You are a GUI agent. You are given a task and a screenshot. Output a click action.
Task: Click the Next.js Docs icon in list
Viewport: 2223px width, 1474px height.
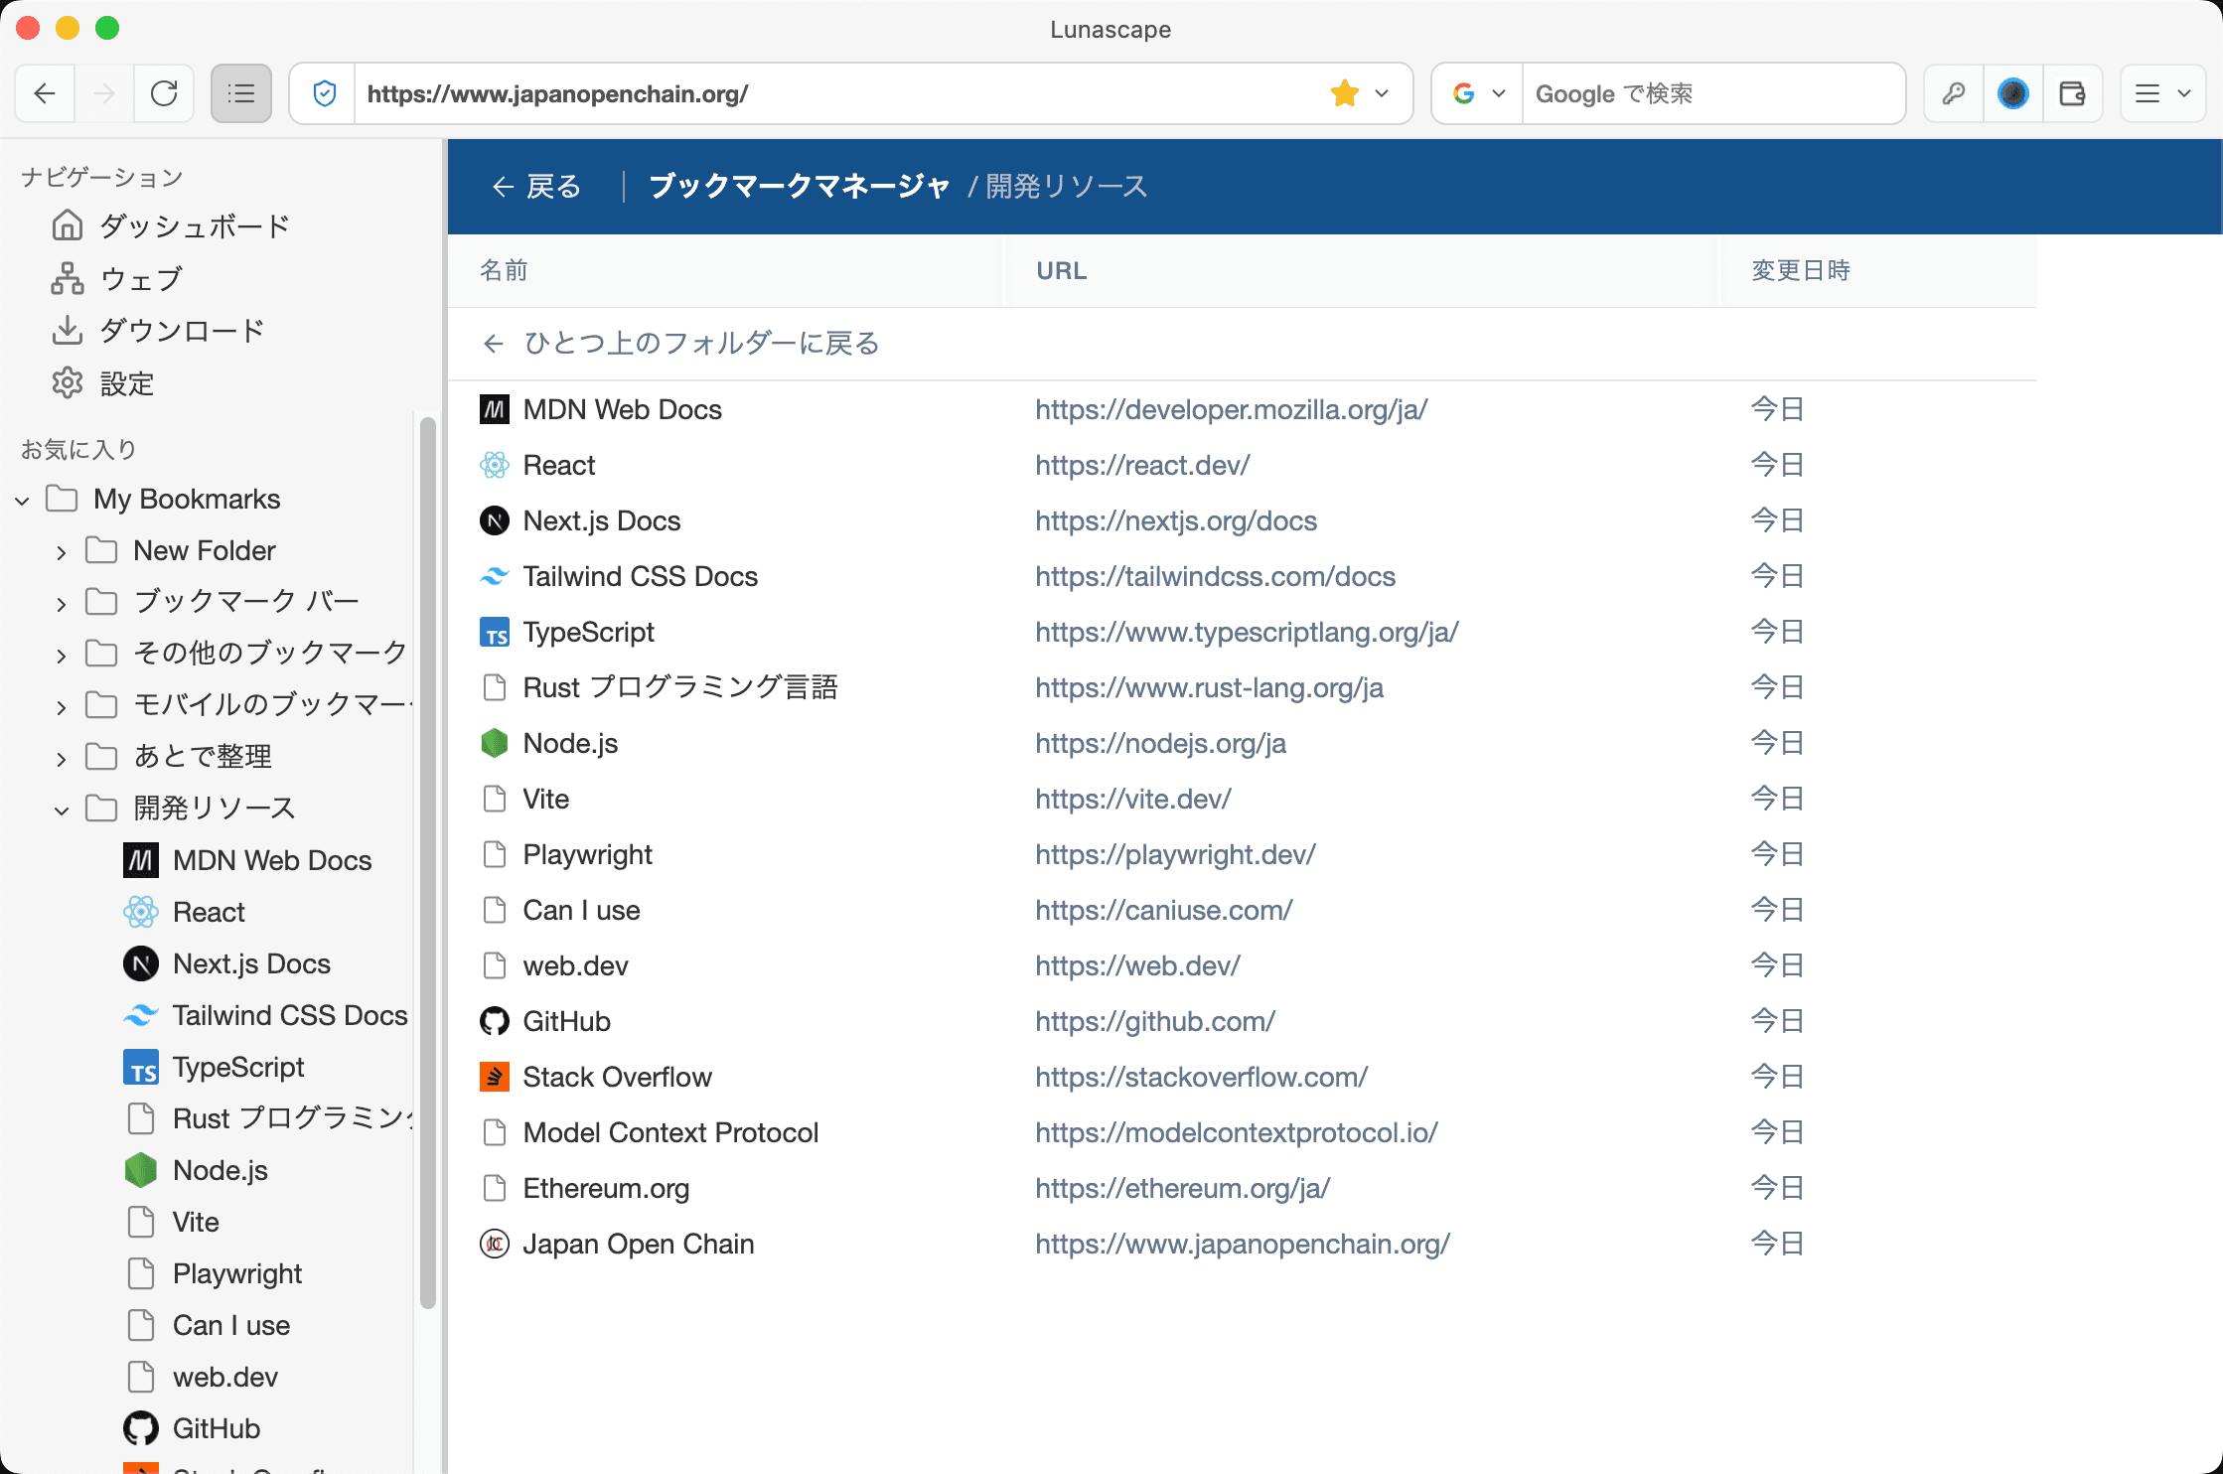click(495, 520)
